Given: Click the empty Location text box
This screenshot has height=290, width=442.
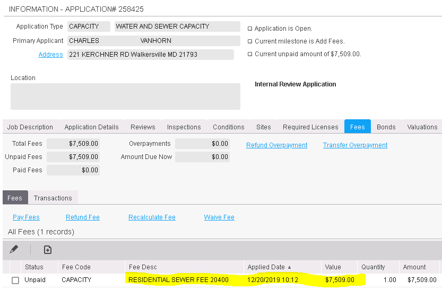Looking at the screenshot, I should pyautogui.click(x=125, y=96).
